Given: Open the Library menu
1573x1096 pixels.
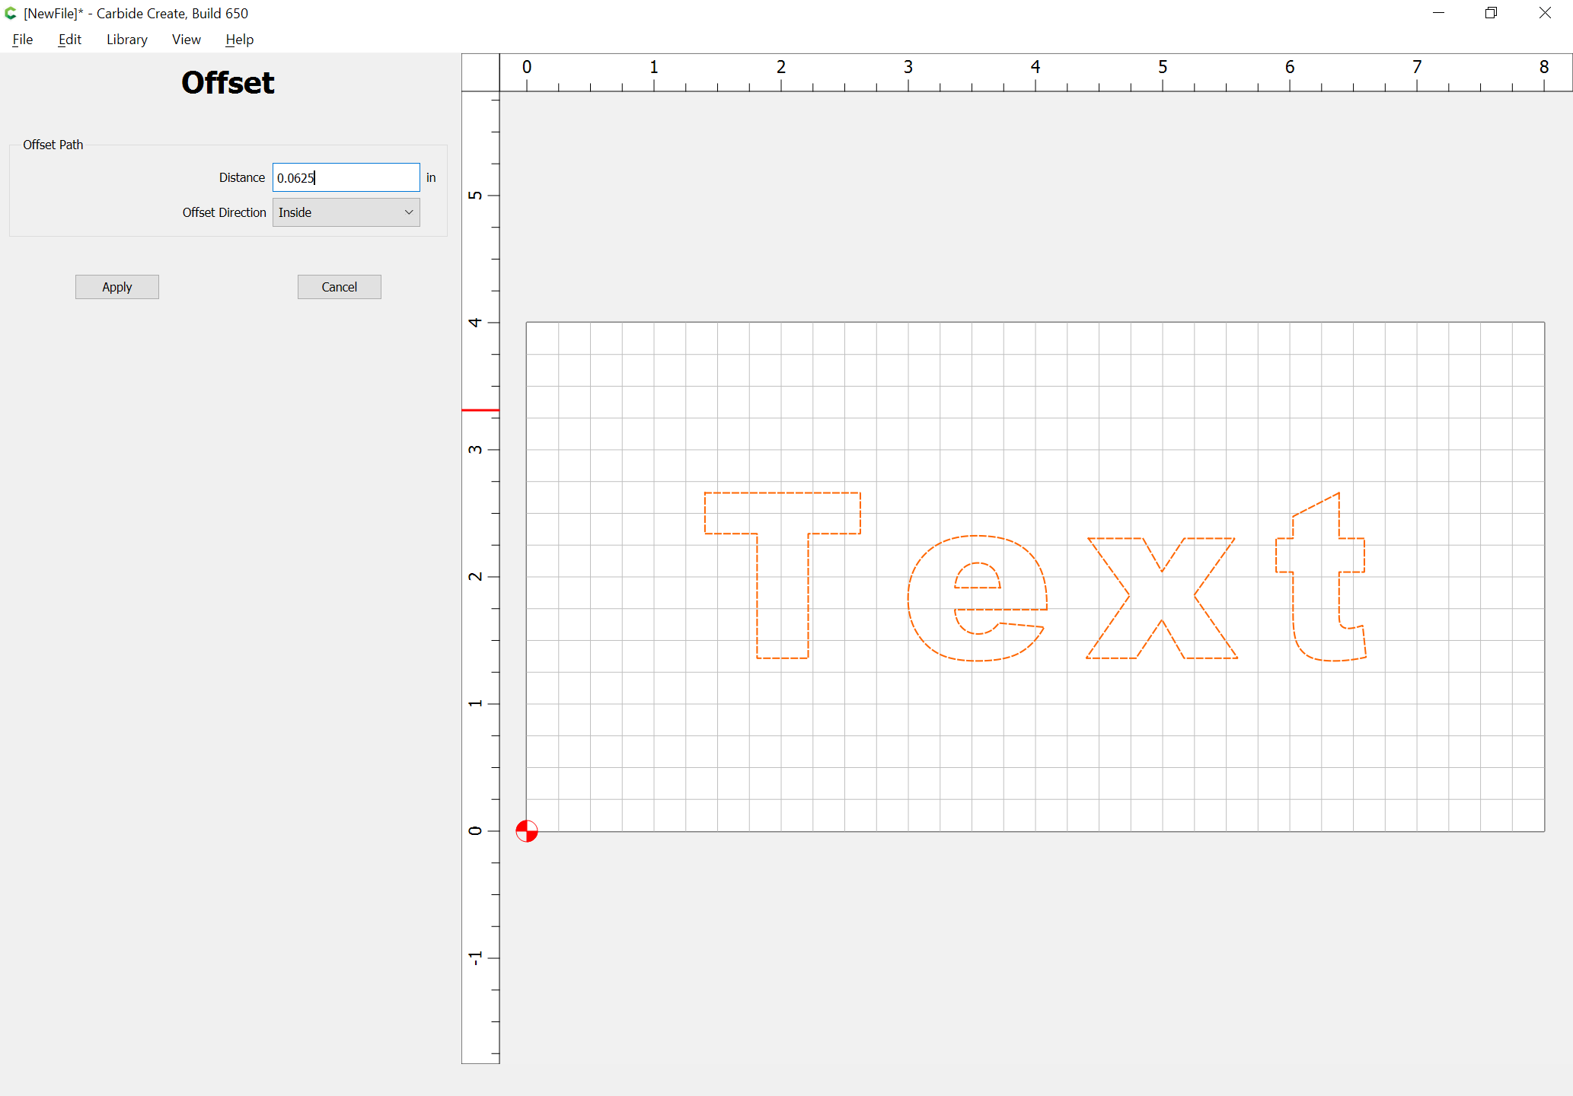Looking at the screenshot, I should (126, 40).
